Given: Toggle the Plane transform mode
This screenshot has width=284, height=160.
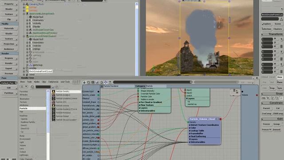Looking at the screenshot, I should point(280,82).
